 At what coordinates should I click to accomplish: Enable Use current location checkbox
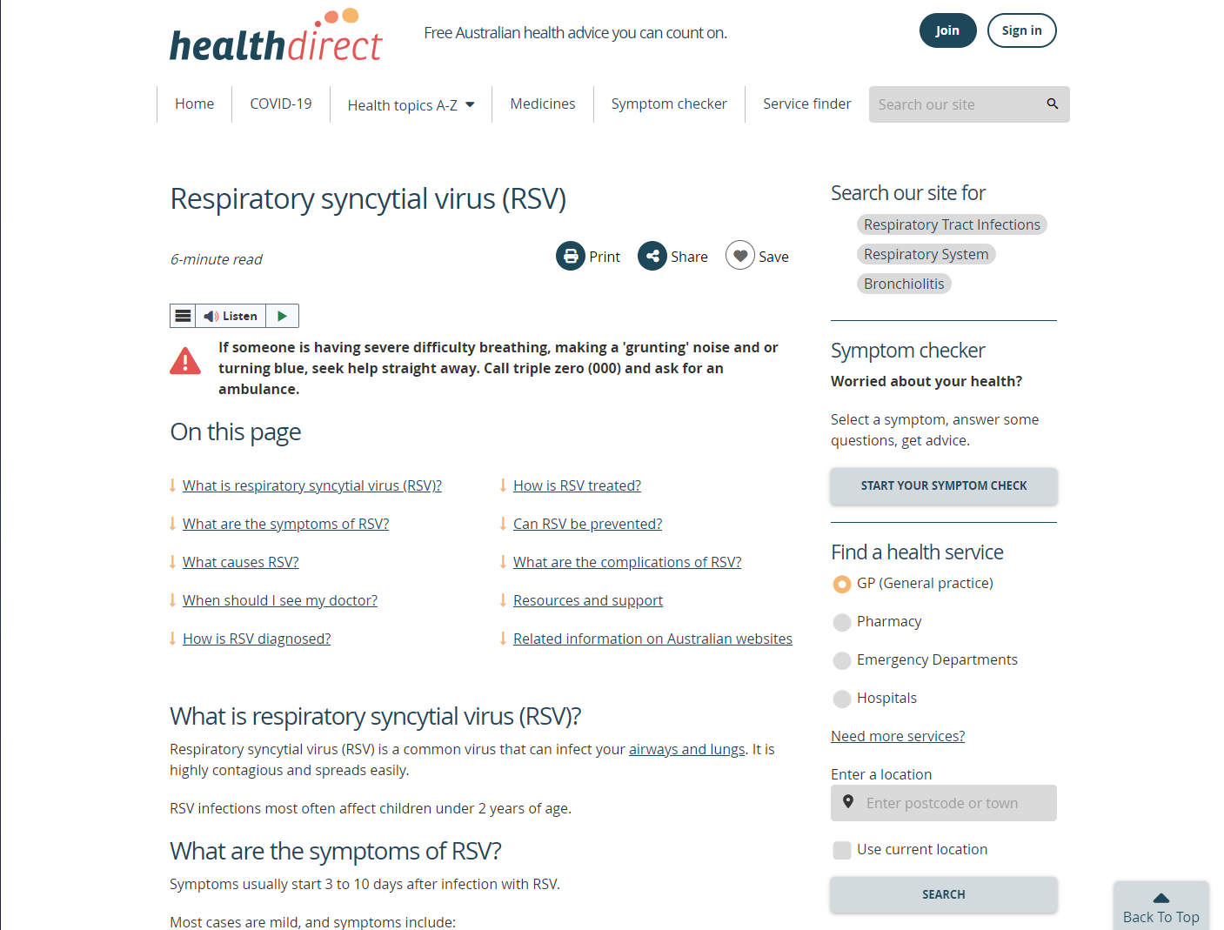842,850
